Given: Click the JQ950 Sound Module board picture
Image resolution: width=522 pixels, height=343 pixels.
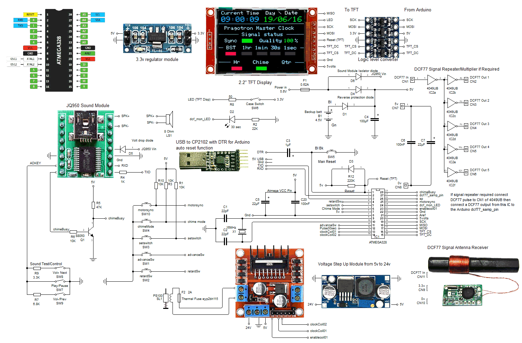Looking at the screenshot, I should point(85,144).
